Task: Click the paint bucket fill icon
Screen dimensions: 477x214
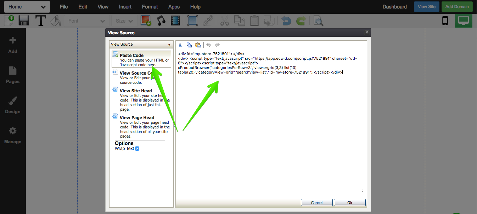Action: (56, 21)
